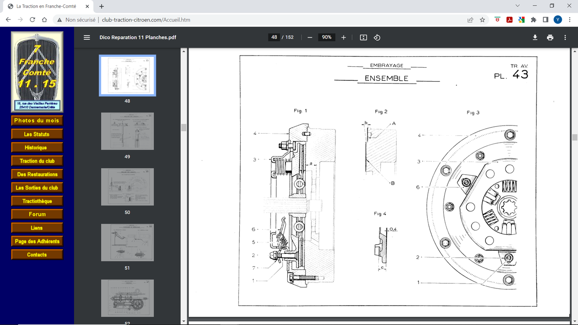Visit Des Restaurations page
The height and width of the screenshot is (325, 578).
37,174
